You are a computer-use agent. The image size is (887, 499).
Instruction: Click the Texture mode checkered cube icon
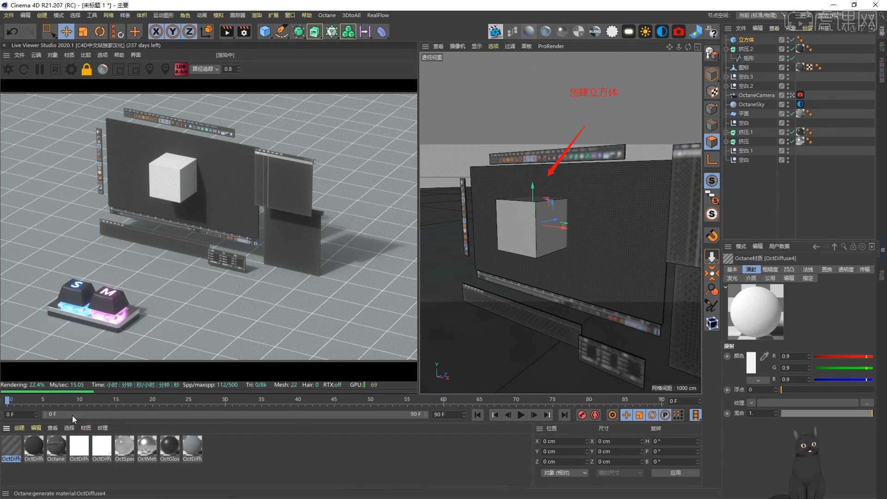(712, 91)
